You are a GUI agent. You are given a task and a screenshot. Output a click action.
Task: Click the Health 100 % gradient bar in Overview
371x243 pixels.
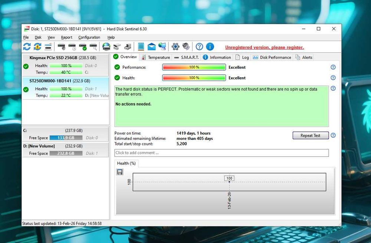pos(194,78)
